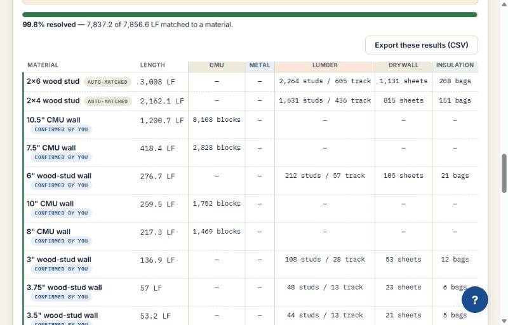This screenshot has height=325, width=508.
Task: Click the 1,469 blocks CMU cell
Action: coord(217,232)
